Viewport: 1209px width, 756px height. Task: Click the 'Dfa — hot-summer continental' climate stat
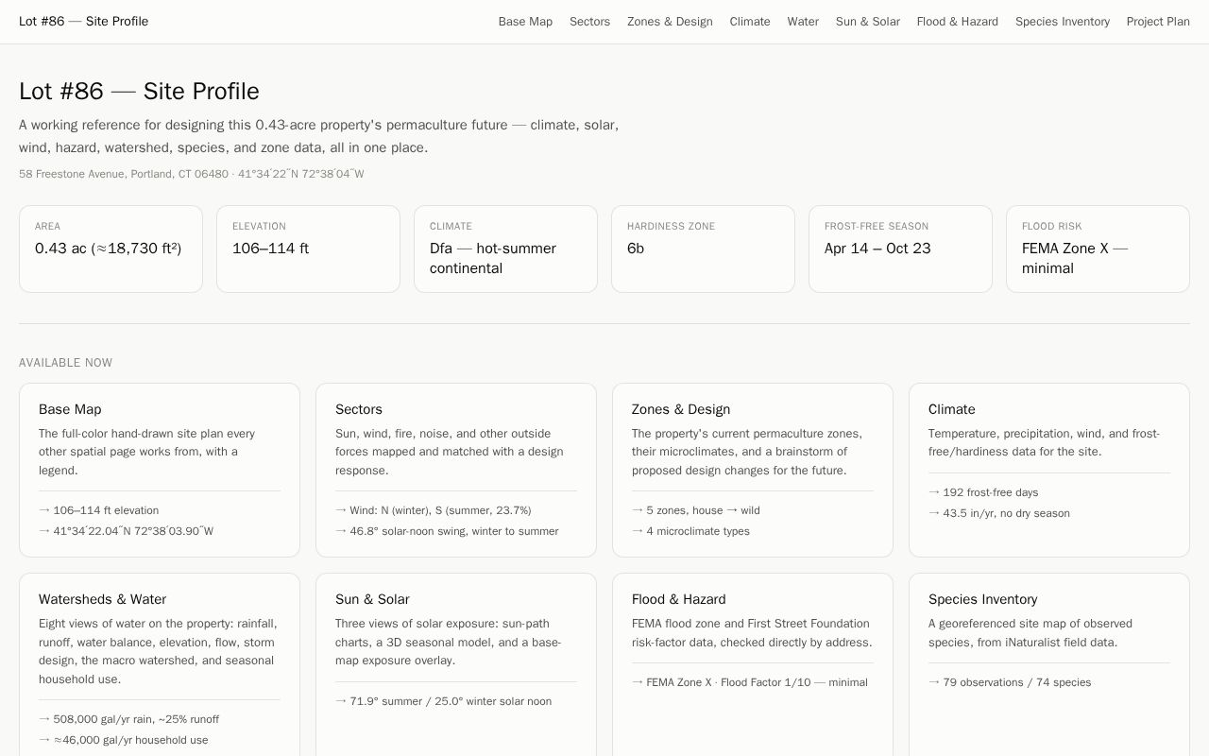coord(493,258)
